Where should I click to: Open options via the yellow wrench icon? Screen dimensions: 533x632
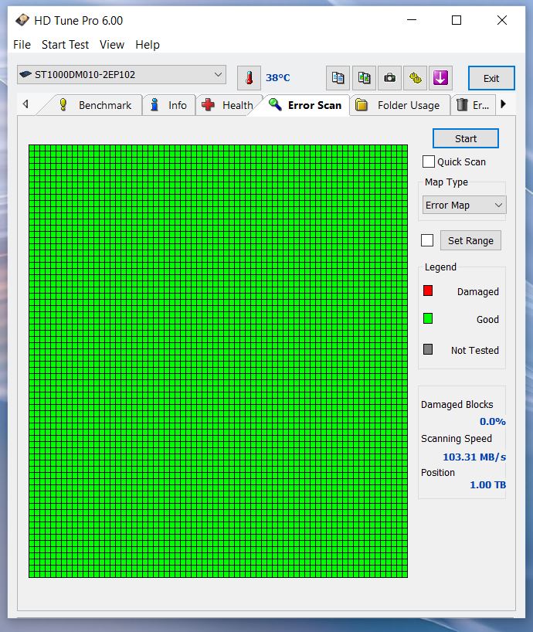416,78
